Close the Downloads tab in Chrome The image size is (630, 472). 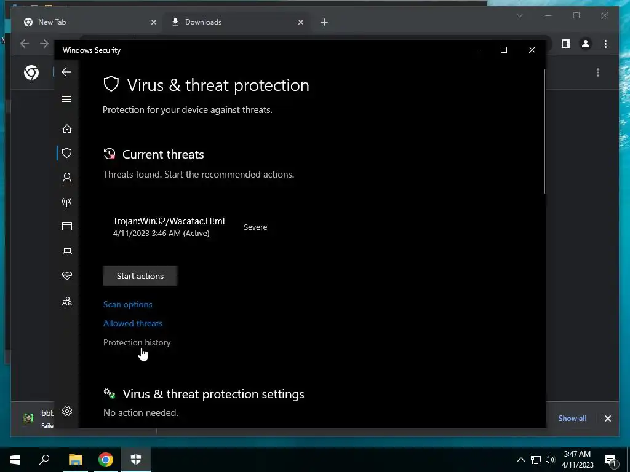pyautogui.click(x=301, y=23)
